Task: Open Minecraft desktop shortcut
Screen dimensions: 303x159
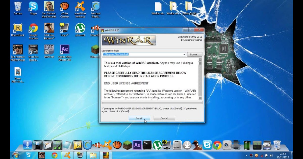Action: tap(95, 51)
